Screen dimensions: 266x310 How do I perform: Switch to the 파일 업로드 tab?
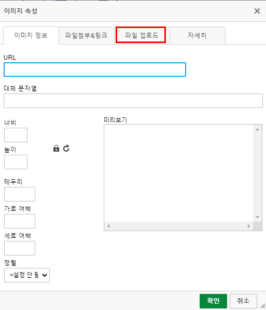tap(141, 35)
